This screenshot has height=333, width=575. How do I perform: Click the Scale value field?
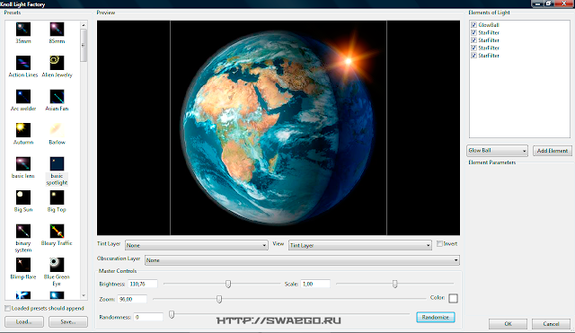click(315, 284)
